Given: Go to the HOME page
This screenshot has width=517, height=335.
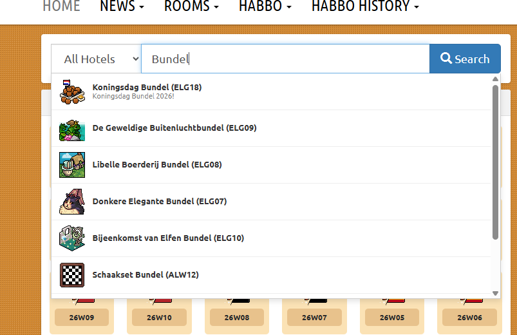Looking at the screenshot, I should [61, 6].
